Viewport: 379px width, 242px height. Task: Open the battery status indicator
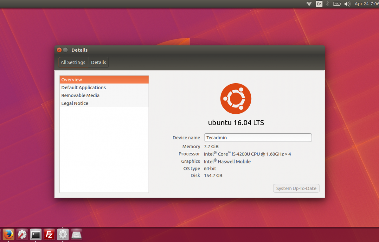[337, 4]
